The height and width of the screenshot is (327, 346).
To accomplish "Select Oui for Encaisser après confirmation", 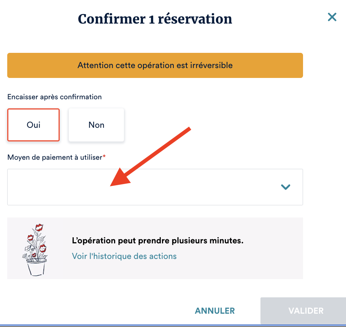I will click(x=33, y=125).
